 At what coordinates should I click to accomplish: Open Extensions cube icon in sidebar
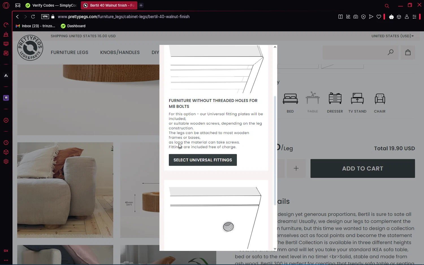click(x=6, y=152)
